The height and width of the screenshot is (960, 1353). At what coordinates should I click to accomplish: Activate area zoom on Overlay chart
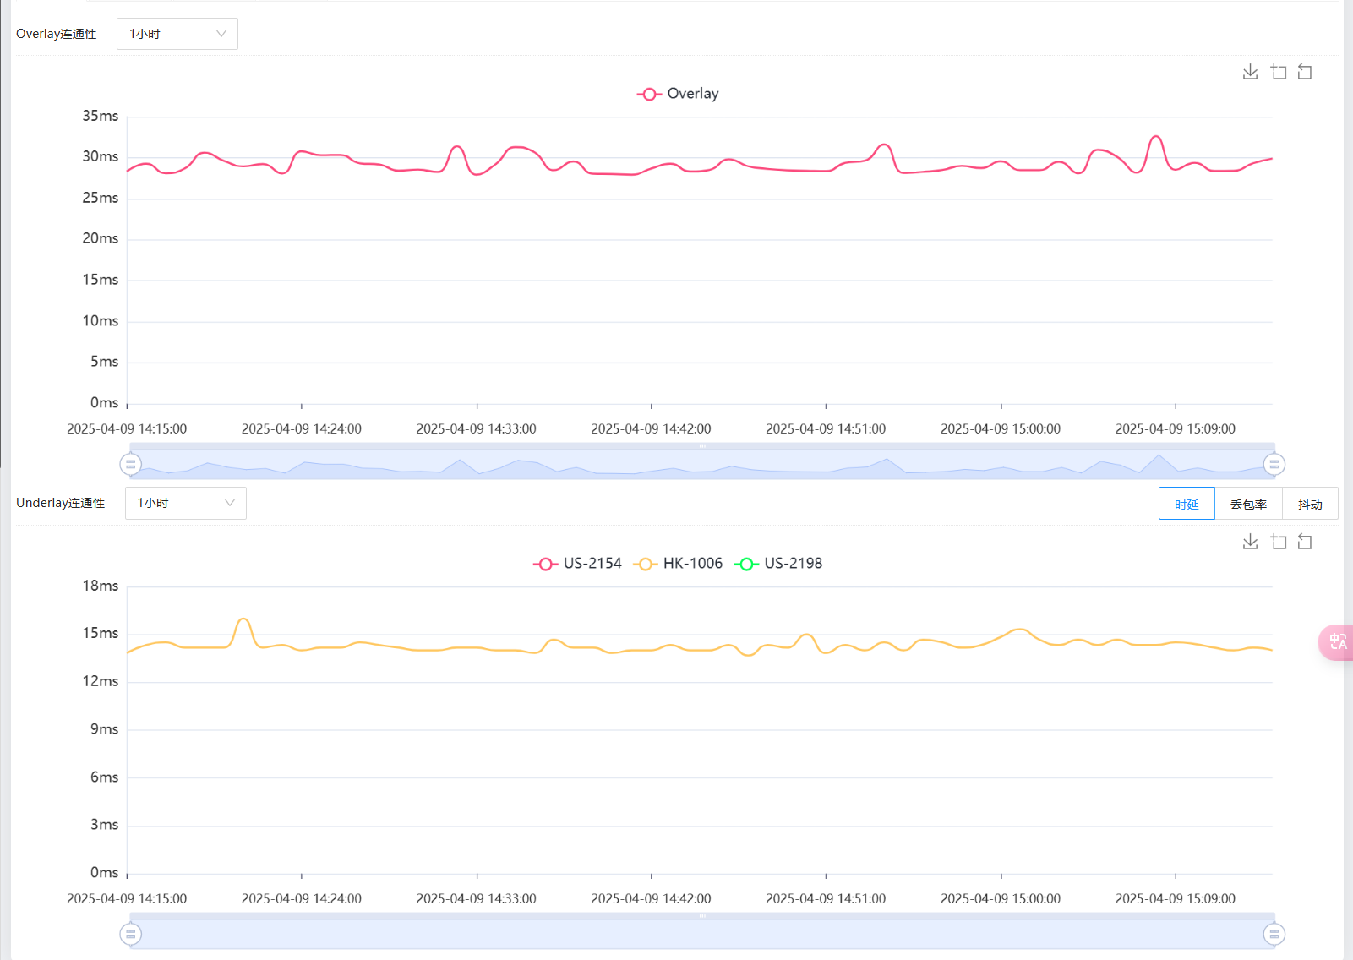click(1279, 72)
